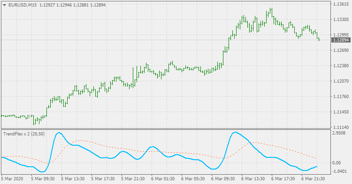Click the 6 Mar 01:30 time label
This screenshot has height=184, width=352.
tap(163, 179)
